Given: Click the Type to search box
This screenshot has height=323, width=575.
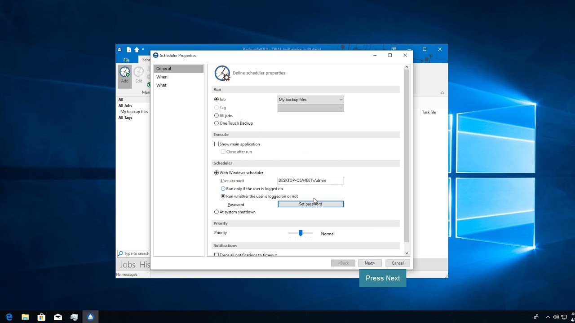Looking at the screenshot, I should [x=133, y=253].
